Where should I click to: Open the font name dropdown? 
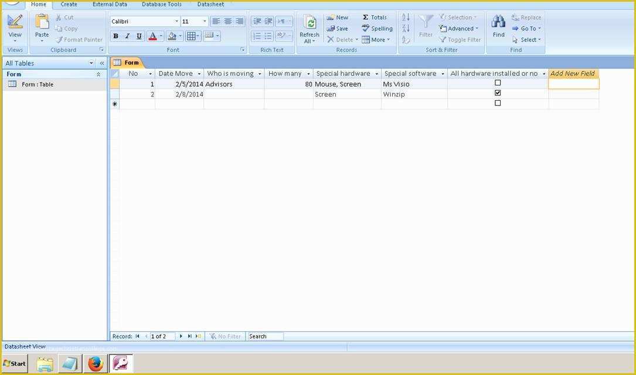176,22
